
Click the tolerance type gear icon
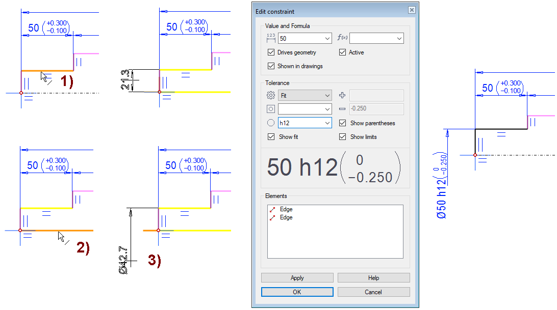270,95
